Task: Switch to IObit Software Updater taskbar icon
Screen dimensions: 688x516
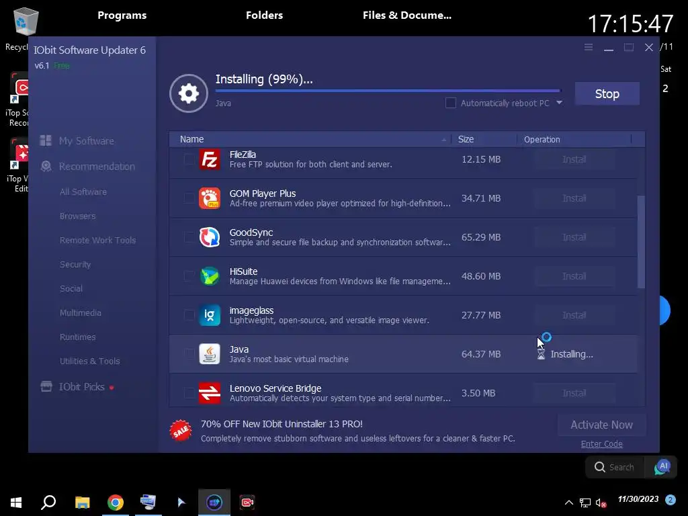Action: click(214, 503)
